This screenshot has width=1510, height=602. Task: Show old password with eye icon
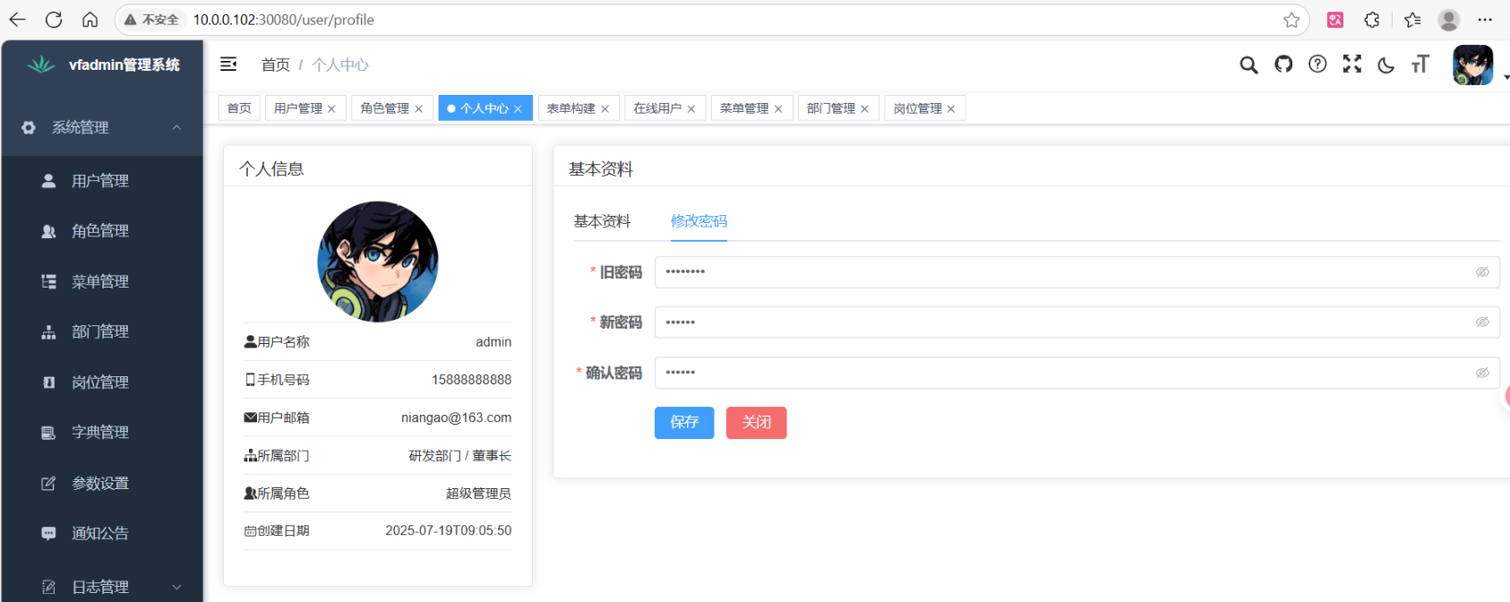[1482, 272]
